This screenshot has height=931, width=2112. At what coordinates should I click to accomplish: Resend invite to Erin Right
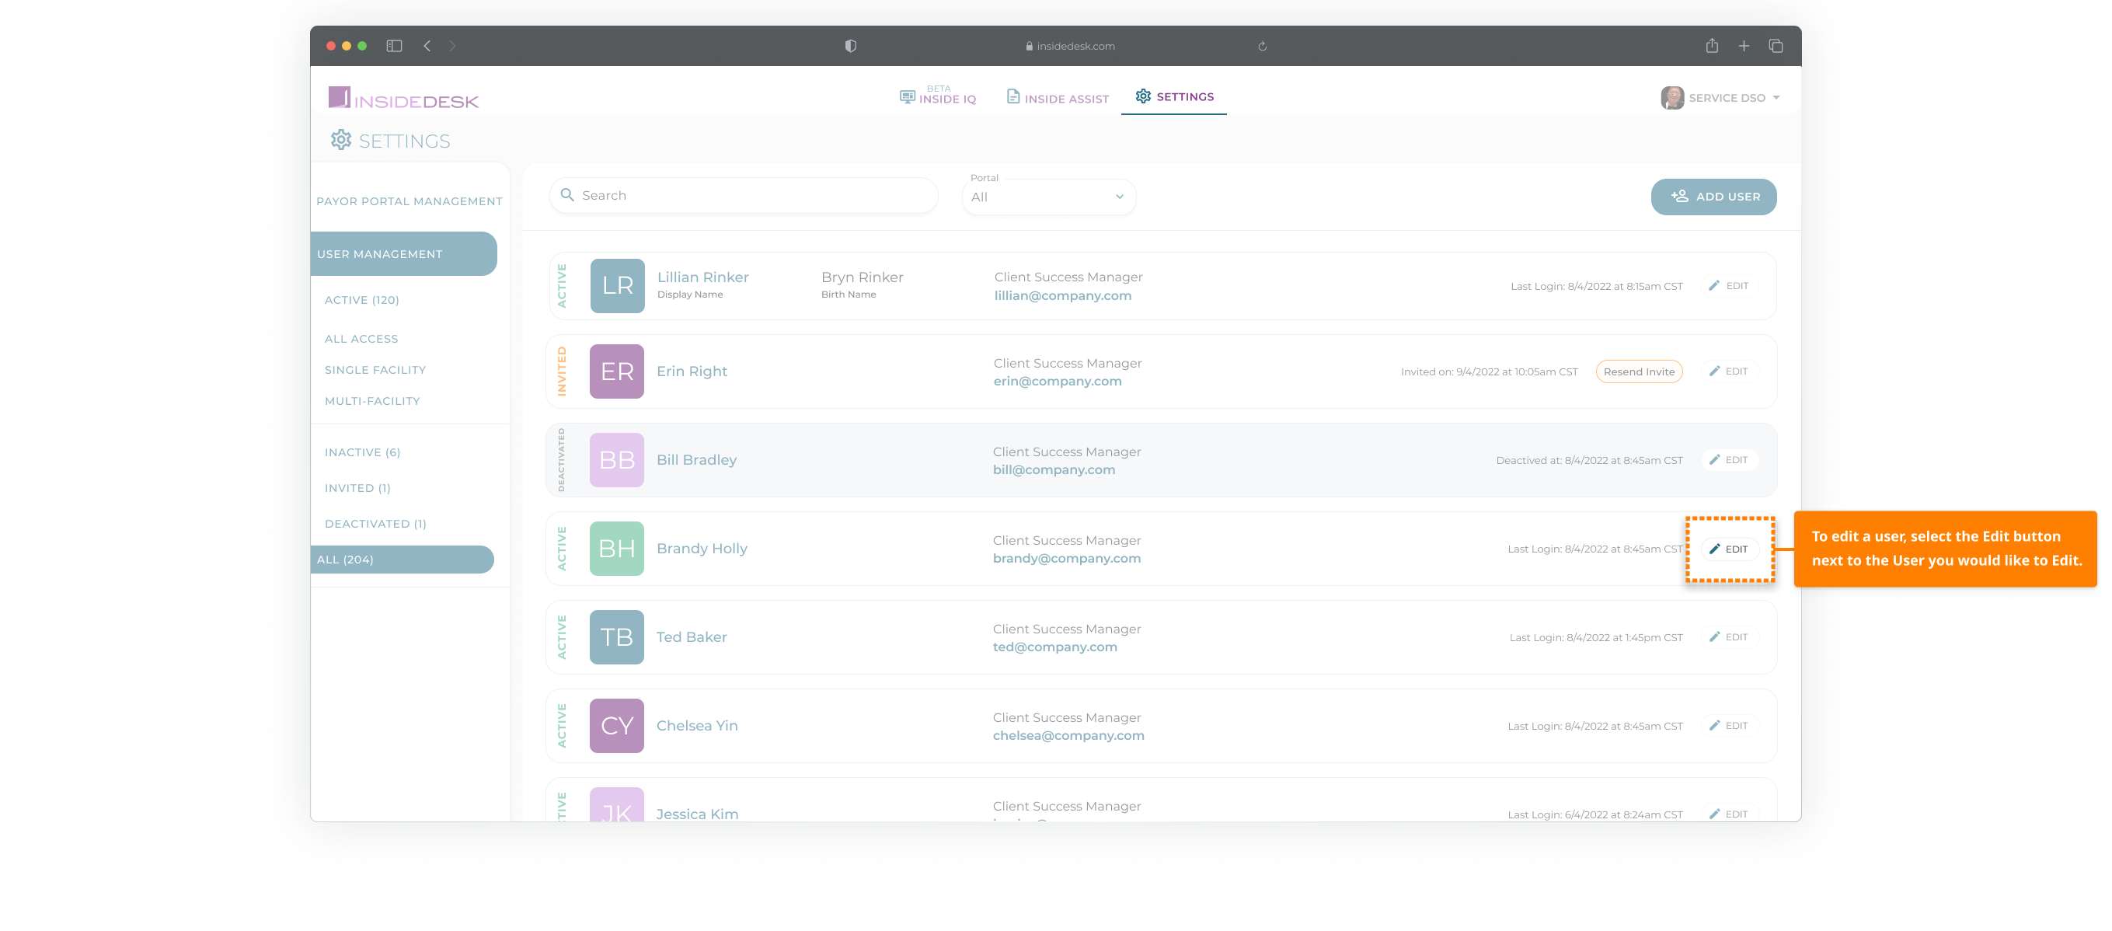(1638, 371)
